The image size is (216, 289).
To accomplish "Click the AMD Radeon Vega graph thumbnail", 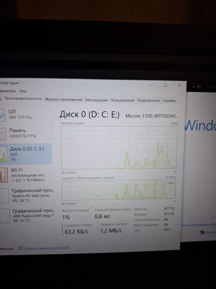I will pyautogui.click(x=5, y=216).
